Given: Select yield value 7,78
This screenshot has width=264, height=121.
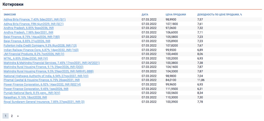Looking at the screenshot, I should (200, 102).
